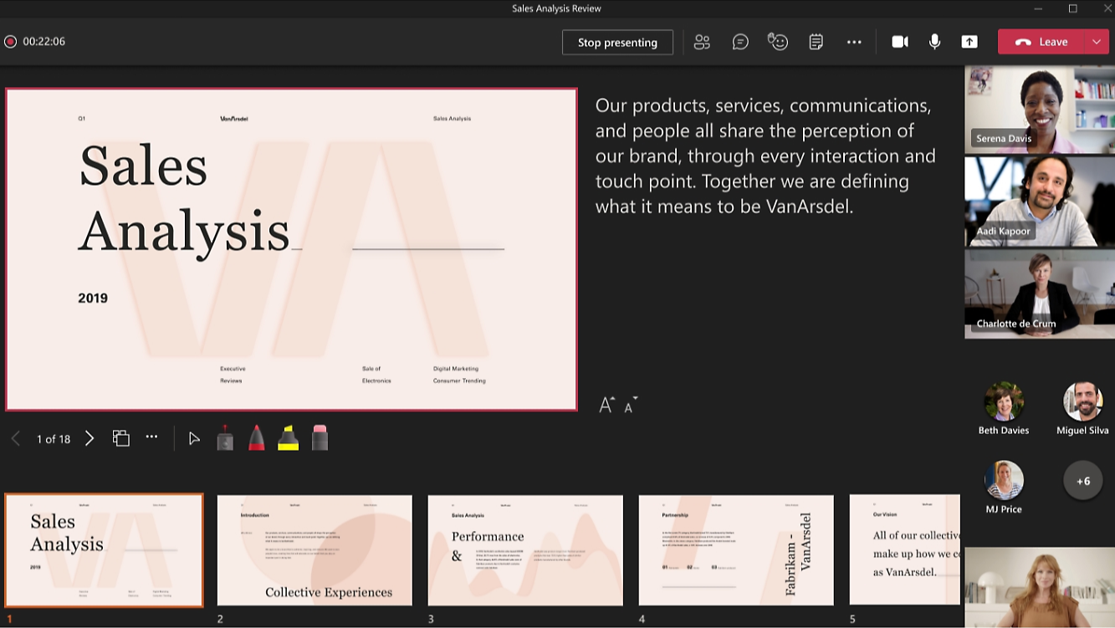The height and width of the screenshot is (628, 1115).
Task: Jump to the Fabrikam - VanArsdel slide thumbnail
Action: pyautogui.click(x=736, y=550)
